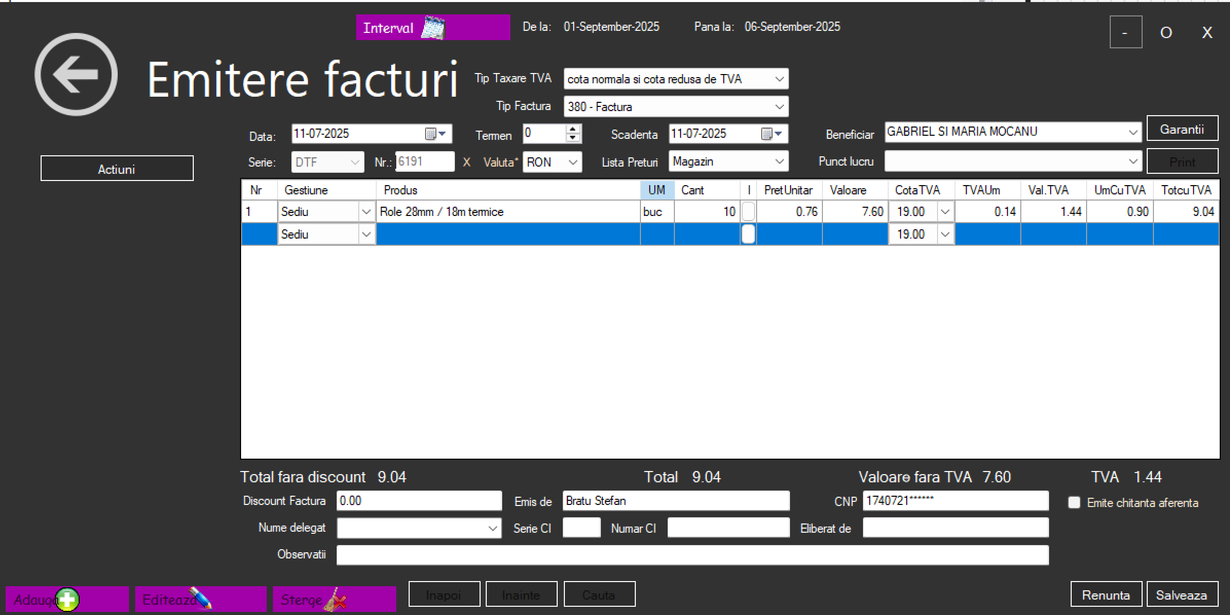The image size is (1230, 615).
Task: Open the Scadenta calendar picker
Action: (x=771, y=134)
